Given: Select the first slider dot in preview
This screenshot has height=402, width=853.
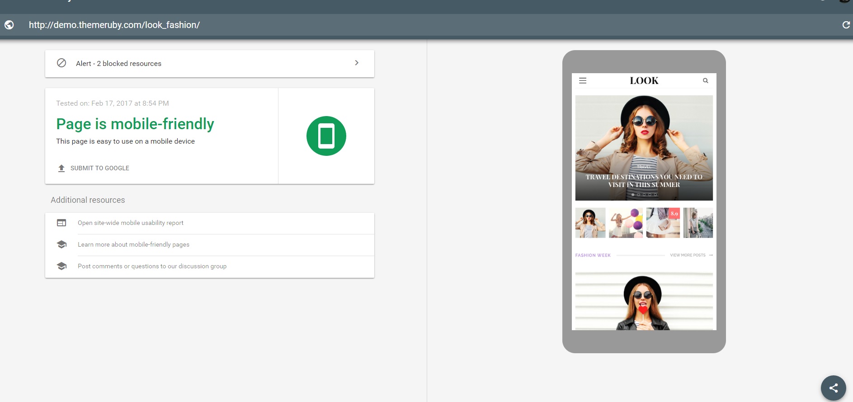Looking at the screenshot, I should click(x=633, y=195).
